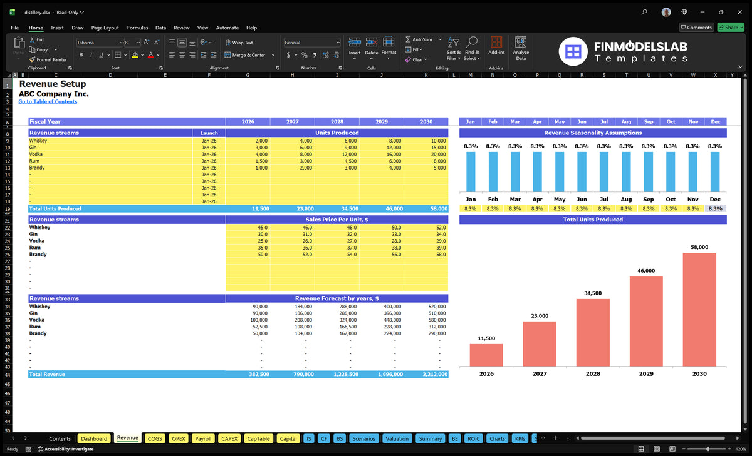Toggle Center horizontal alignment
The width and height of the screenshot is (752, 456).
click(182, 55)
